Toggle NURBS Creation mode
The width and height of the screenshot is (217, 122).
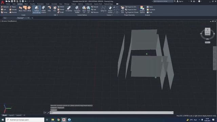[x=43, y=9]
